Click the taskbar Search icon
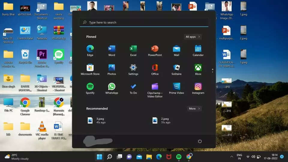288x162 pixels. point(109,157)
